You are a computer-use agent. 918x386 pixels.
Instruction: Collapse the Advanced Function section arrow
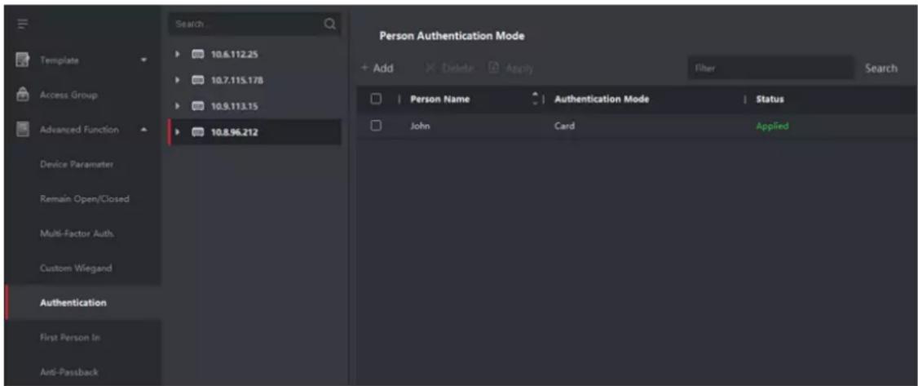pos(144,130)
